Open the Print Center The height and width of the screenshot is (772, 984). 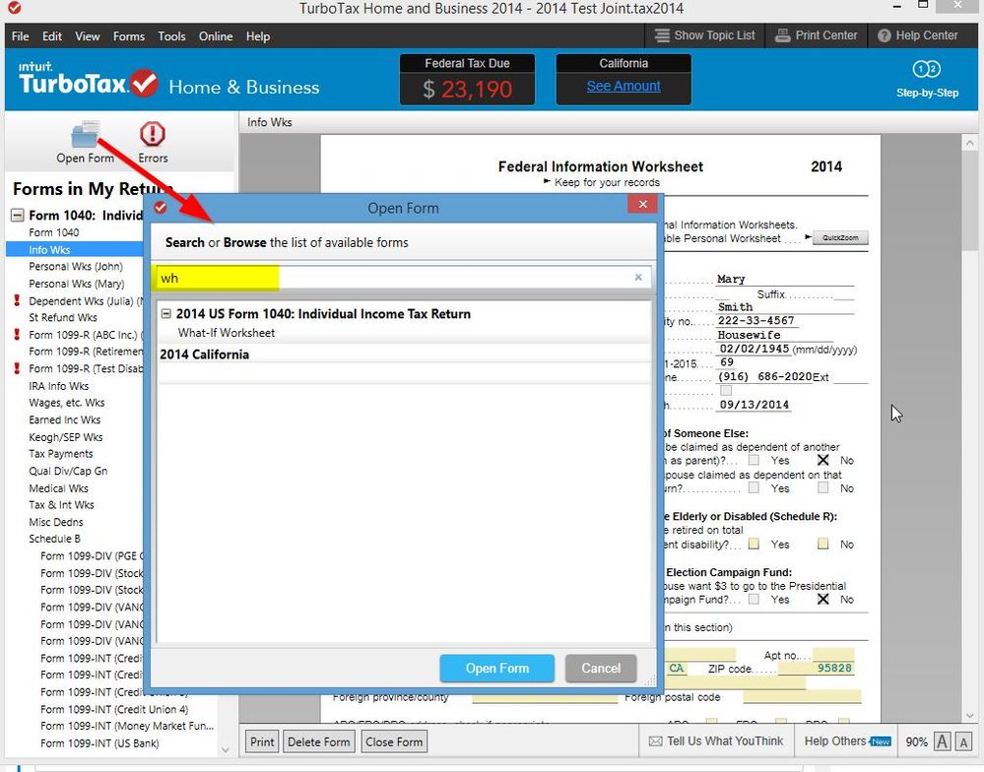click(816, 35)
